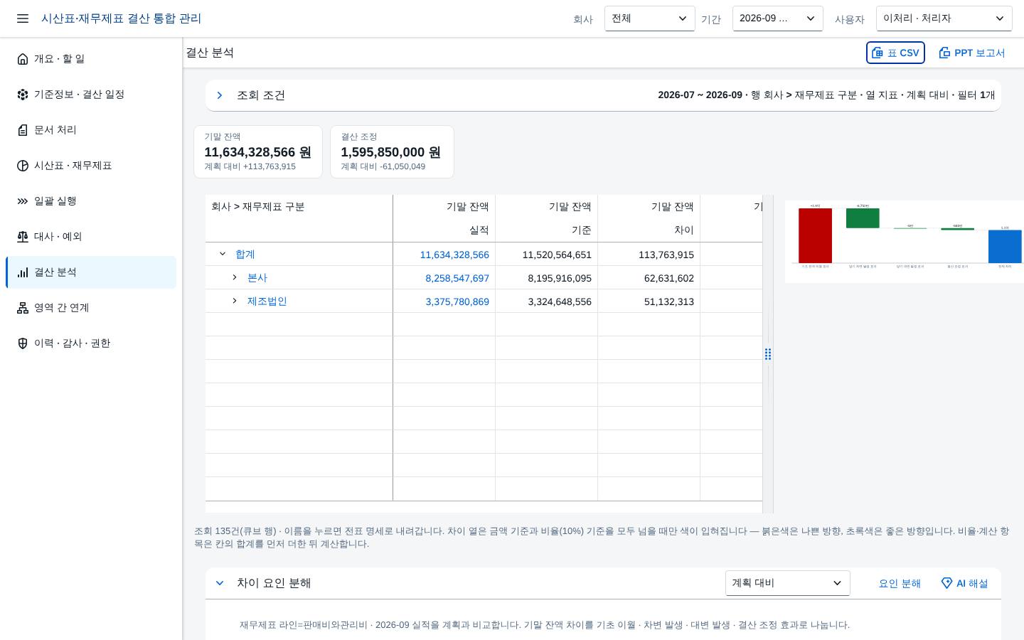
Task: Click the 요인 분해 button
Action: pyautogui.click(x=900, y=583)
